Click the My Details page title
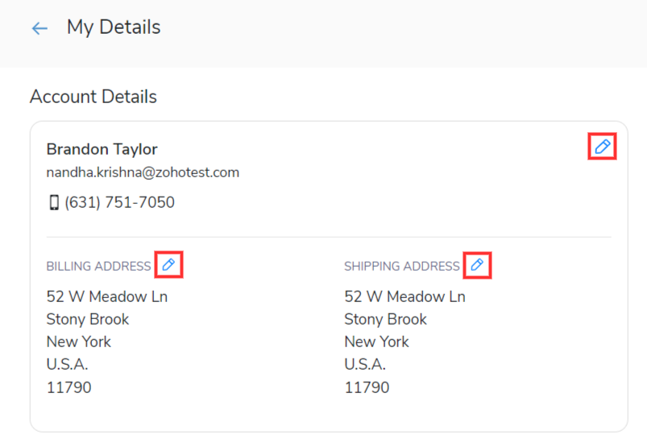Image resolution: width=647 pixels, height=447 pixels. (x=114, y=27)
